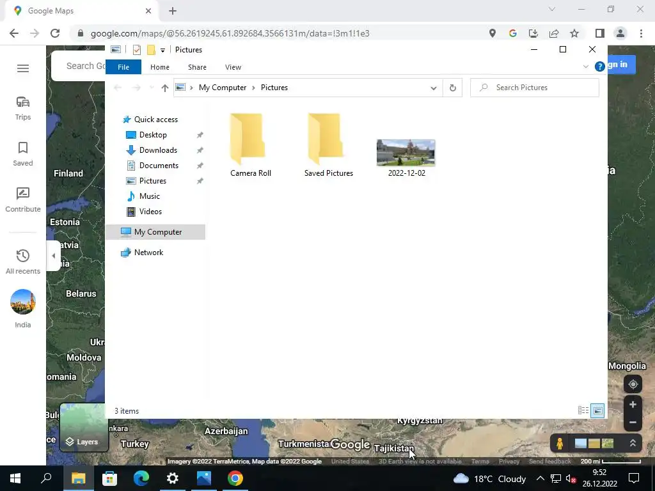This screenshot has width=655, height=491.
Task: Open the India recent place thumbnail
Action: [x=23, y=302]
